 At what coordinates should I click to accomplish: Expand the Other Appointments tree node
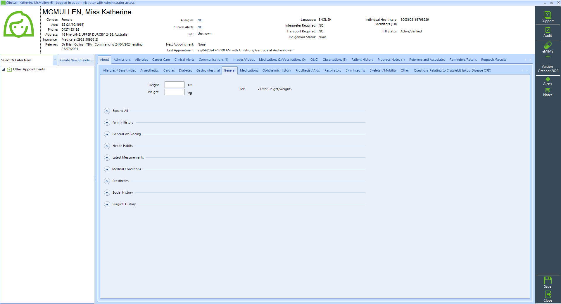click(x=3, y=69)
